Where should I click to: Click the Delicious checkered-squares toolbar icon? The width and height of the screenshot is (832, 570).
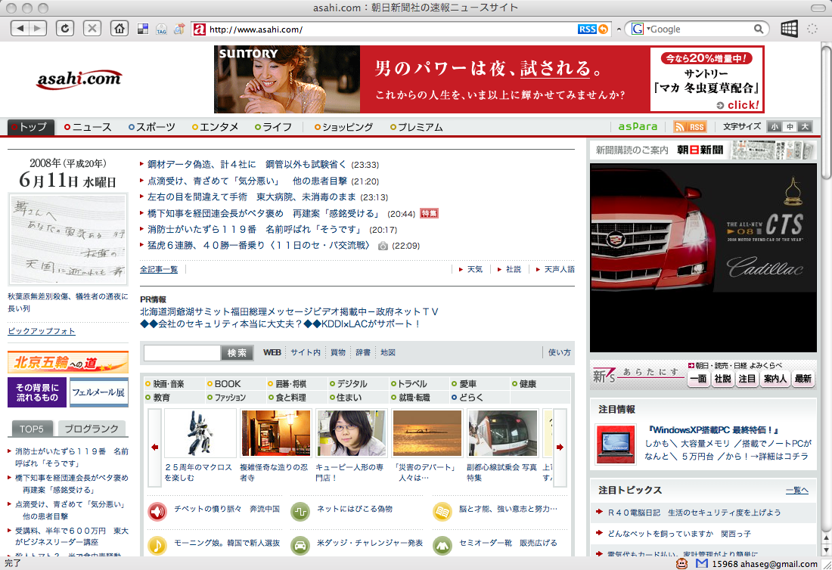tap(143, 29)
